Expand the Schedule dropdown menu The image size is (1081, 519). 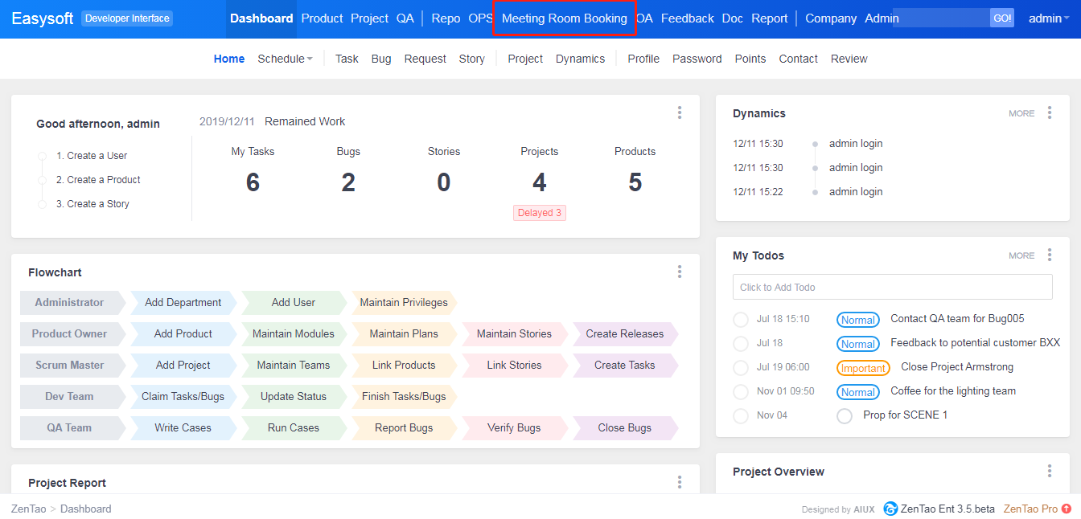[285, 59]
